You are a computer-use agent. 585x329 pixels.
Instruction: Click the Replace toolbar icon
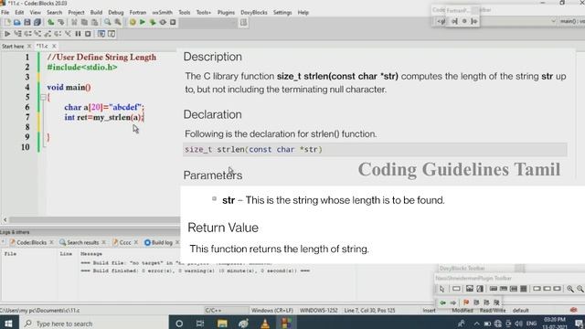(x=118, y=22)
